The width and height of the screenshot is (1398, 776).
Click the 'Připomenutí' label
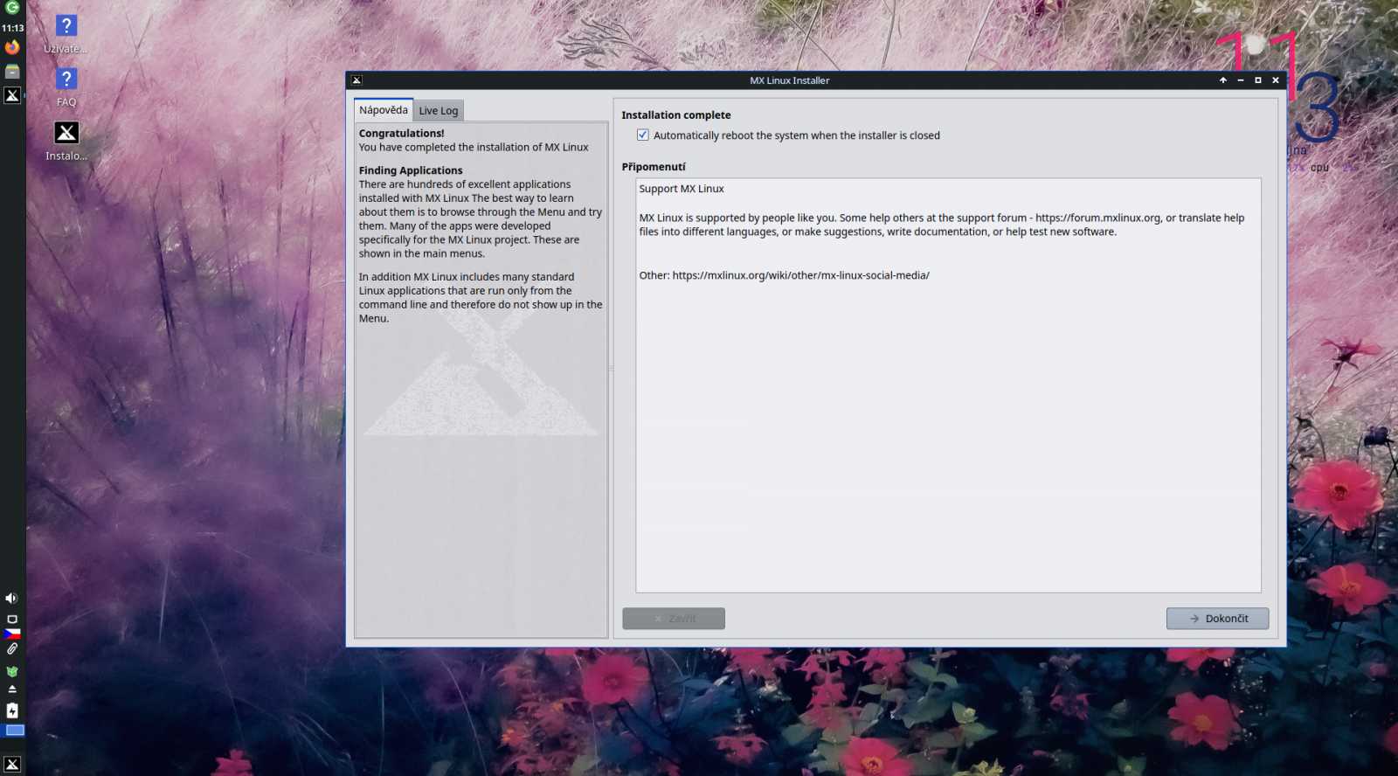click(x=654, y=167)
